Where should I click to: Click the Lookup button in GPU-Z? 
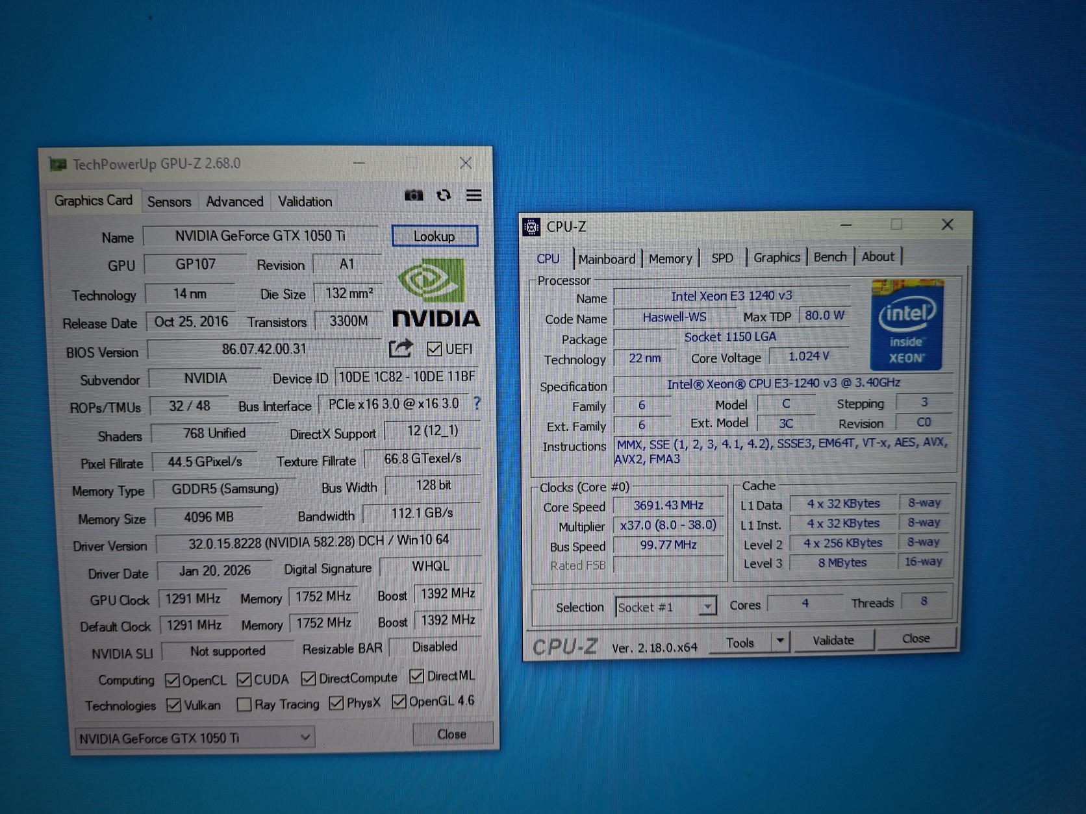[435, 236]
